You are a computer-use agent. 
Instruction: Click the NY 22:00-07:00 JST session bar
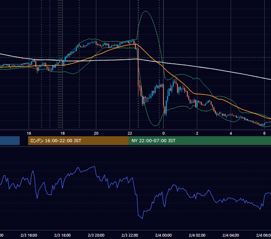click(x=200, y=141)
